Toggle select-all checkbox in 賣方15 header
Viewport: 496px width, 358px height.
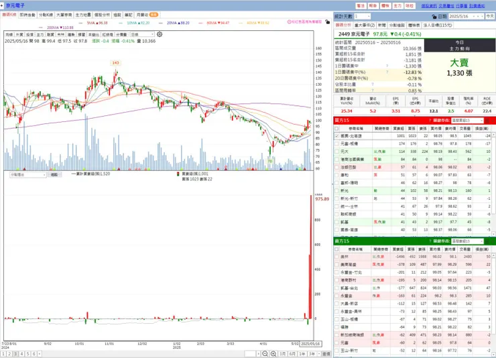[x=336, y=249]
